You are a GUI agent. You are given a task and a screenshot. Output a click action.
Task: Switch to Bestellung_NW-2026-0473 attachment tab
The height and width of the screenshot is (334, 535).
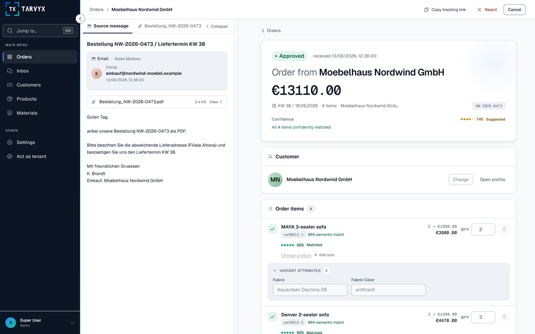[170, 26]
